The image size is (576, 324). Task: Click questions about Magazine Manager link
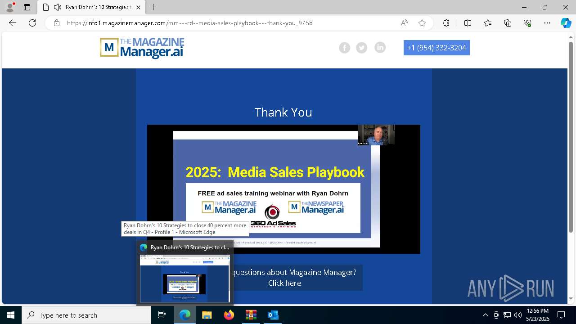(293, 278)
